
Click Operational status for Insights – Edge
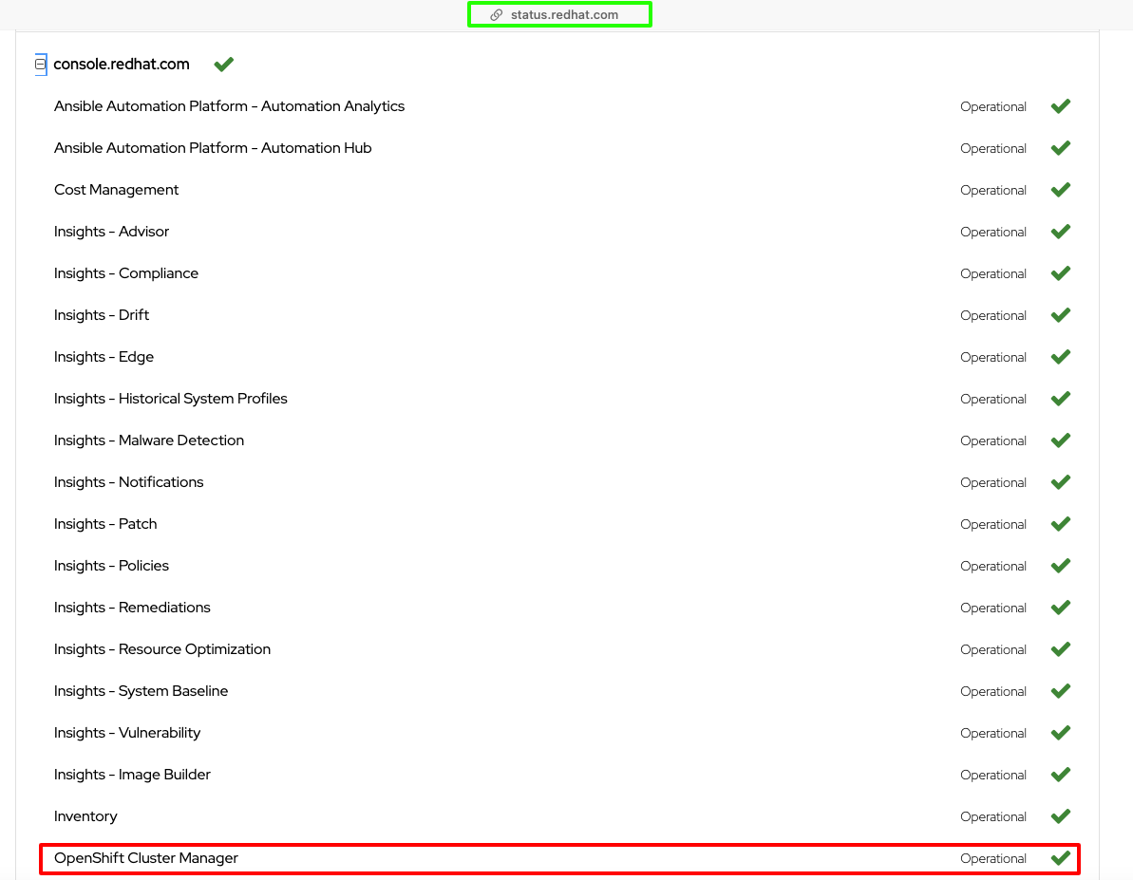tap(992, 358)
